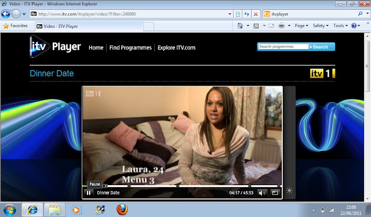Open the compatibility view icon
Viewport: 371px width, 217px height.
238,14
